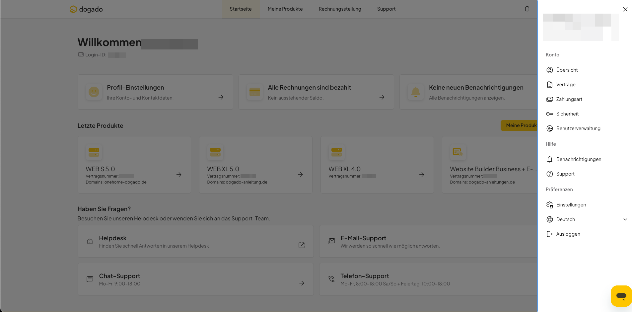Open the Meine Produkte tab
This screenshot has height=312, width=632.
tap(285, 9)
